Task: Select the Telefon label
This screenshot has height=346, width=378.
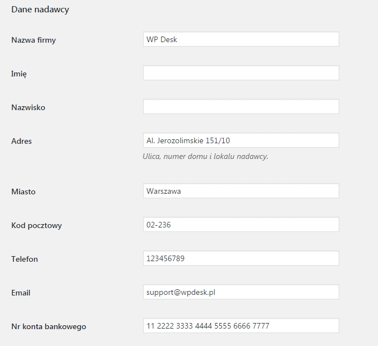Action: [25, 259]
